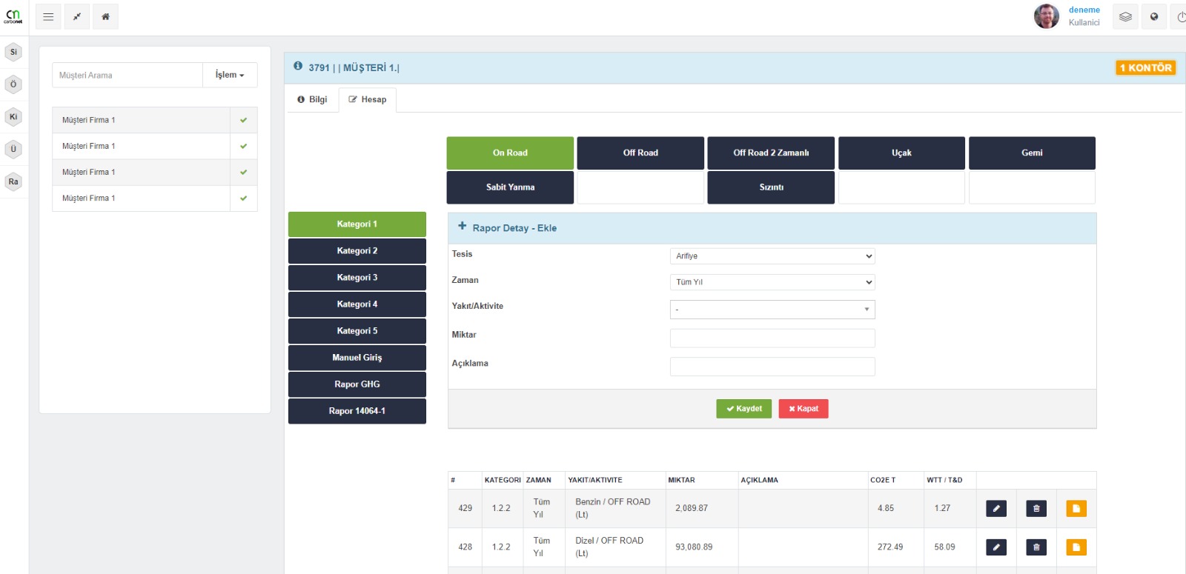1186x574 pixels.
Task: Click the globe icon in header
Action: pyautogui.click(x=1154, y=17)
